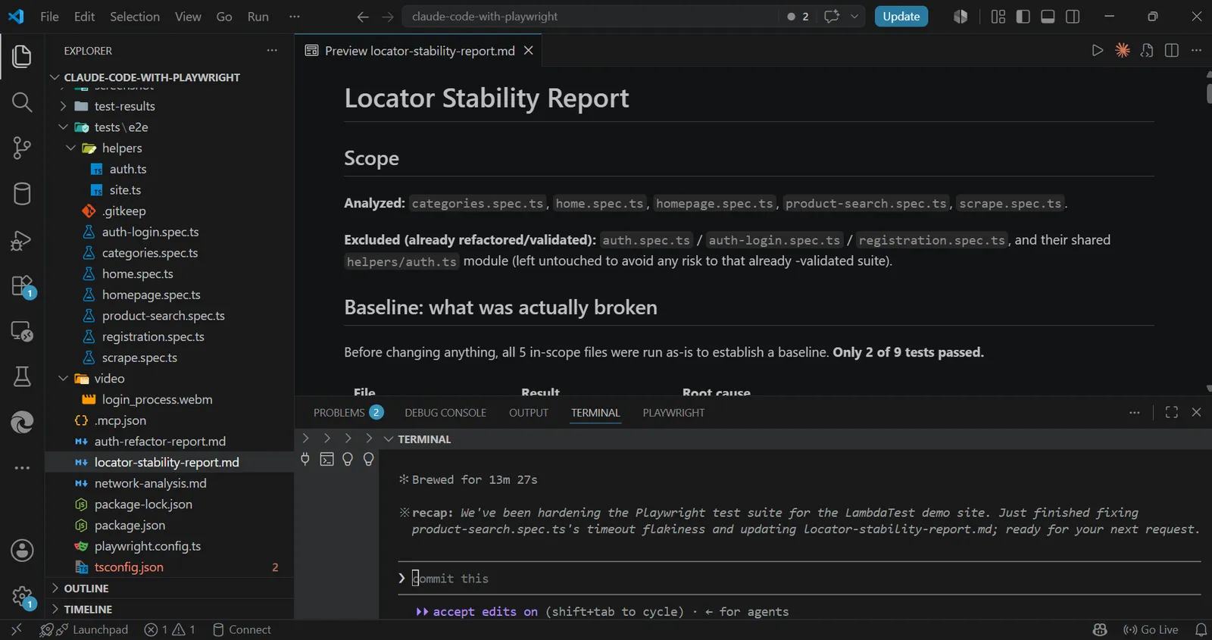The image size is (1212, 640).
Task: Open the Extensions view with update badge
Action: 22,286
